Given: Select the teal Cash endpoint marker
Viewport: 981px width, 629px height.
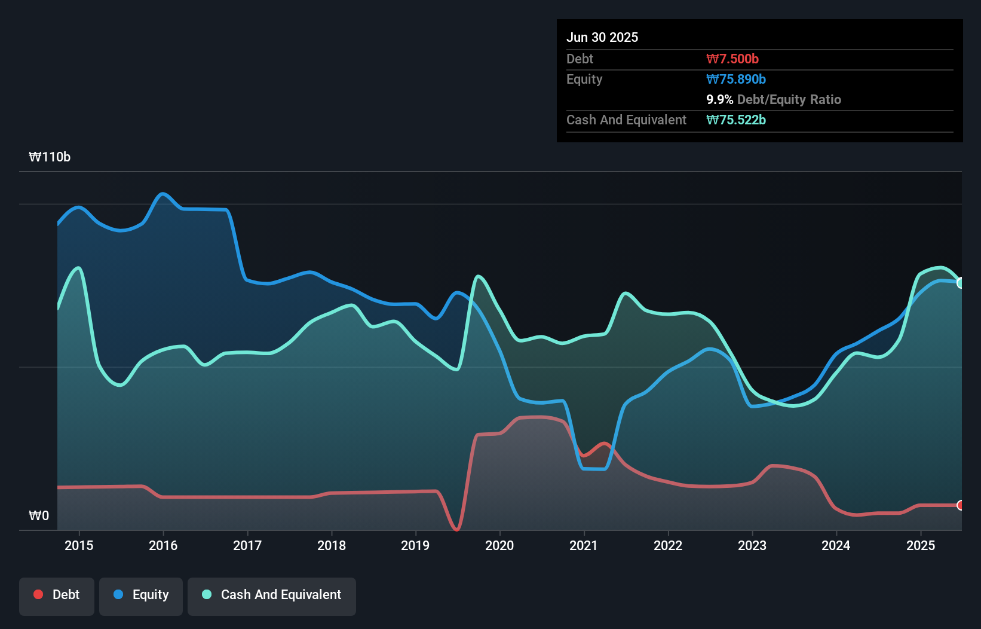Looking at the screenshot, I should click(961, 283).
